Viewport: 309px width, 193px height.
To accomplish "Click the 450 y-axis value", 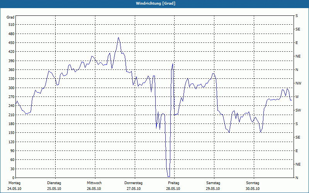I will (x=12, y=43).
